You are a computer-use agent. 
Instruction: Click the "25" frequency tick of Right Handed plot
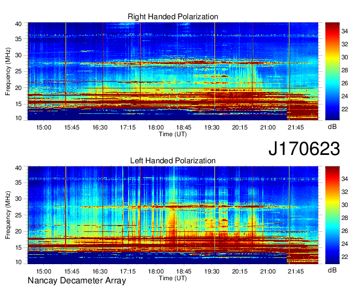point(19,71)
